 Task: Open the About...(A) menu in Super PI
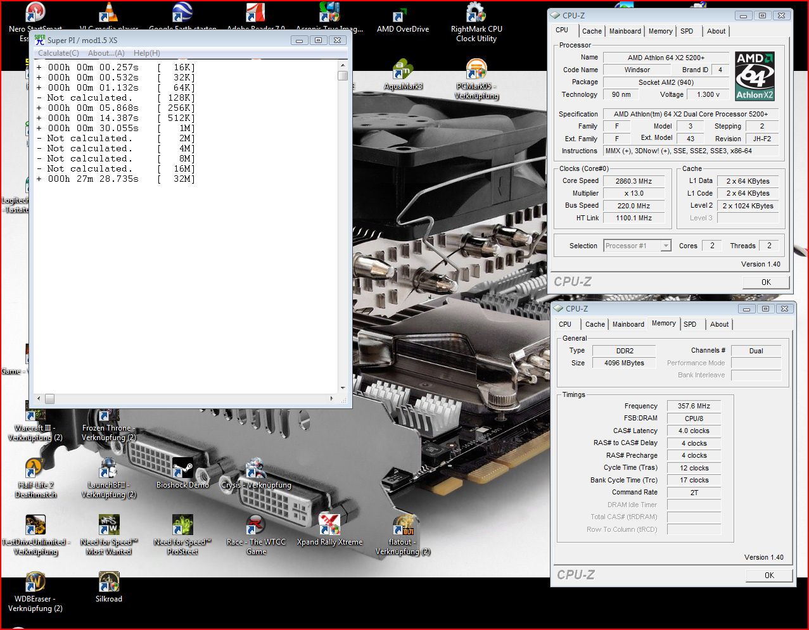click(106, 53)
